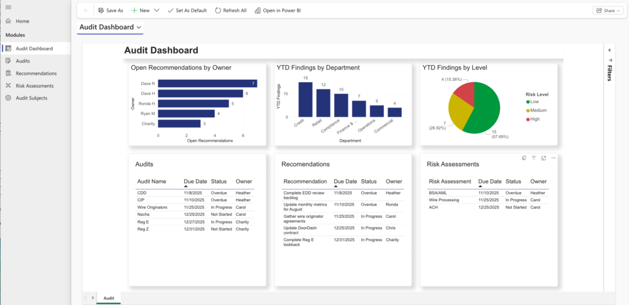
Task: Open the Audit Subjects module
Action: [x=31, y=98]
